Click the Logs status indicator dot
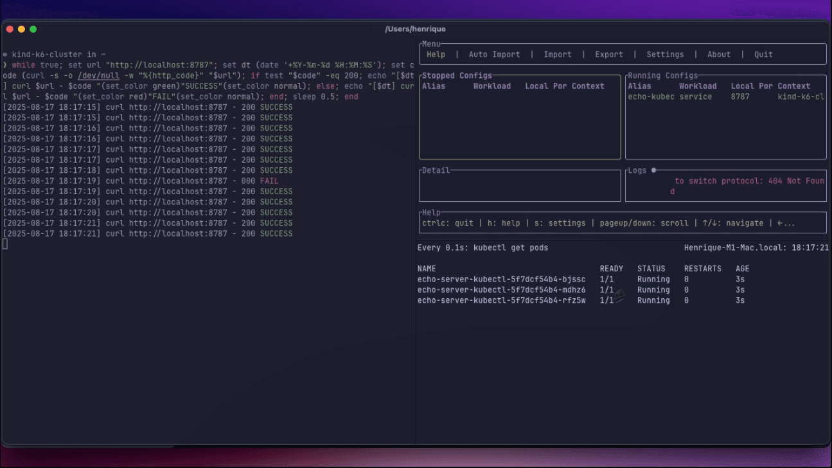Viewport: 832px width, 468px height. point(653,170)
